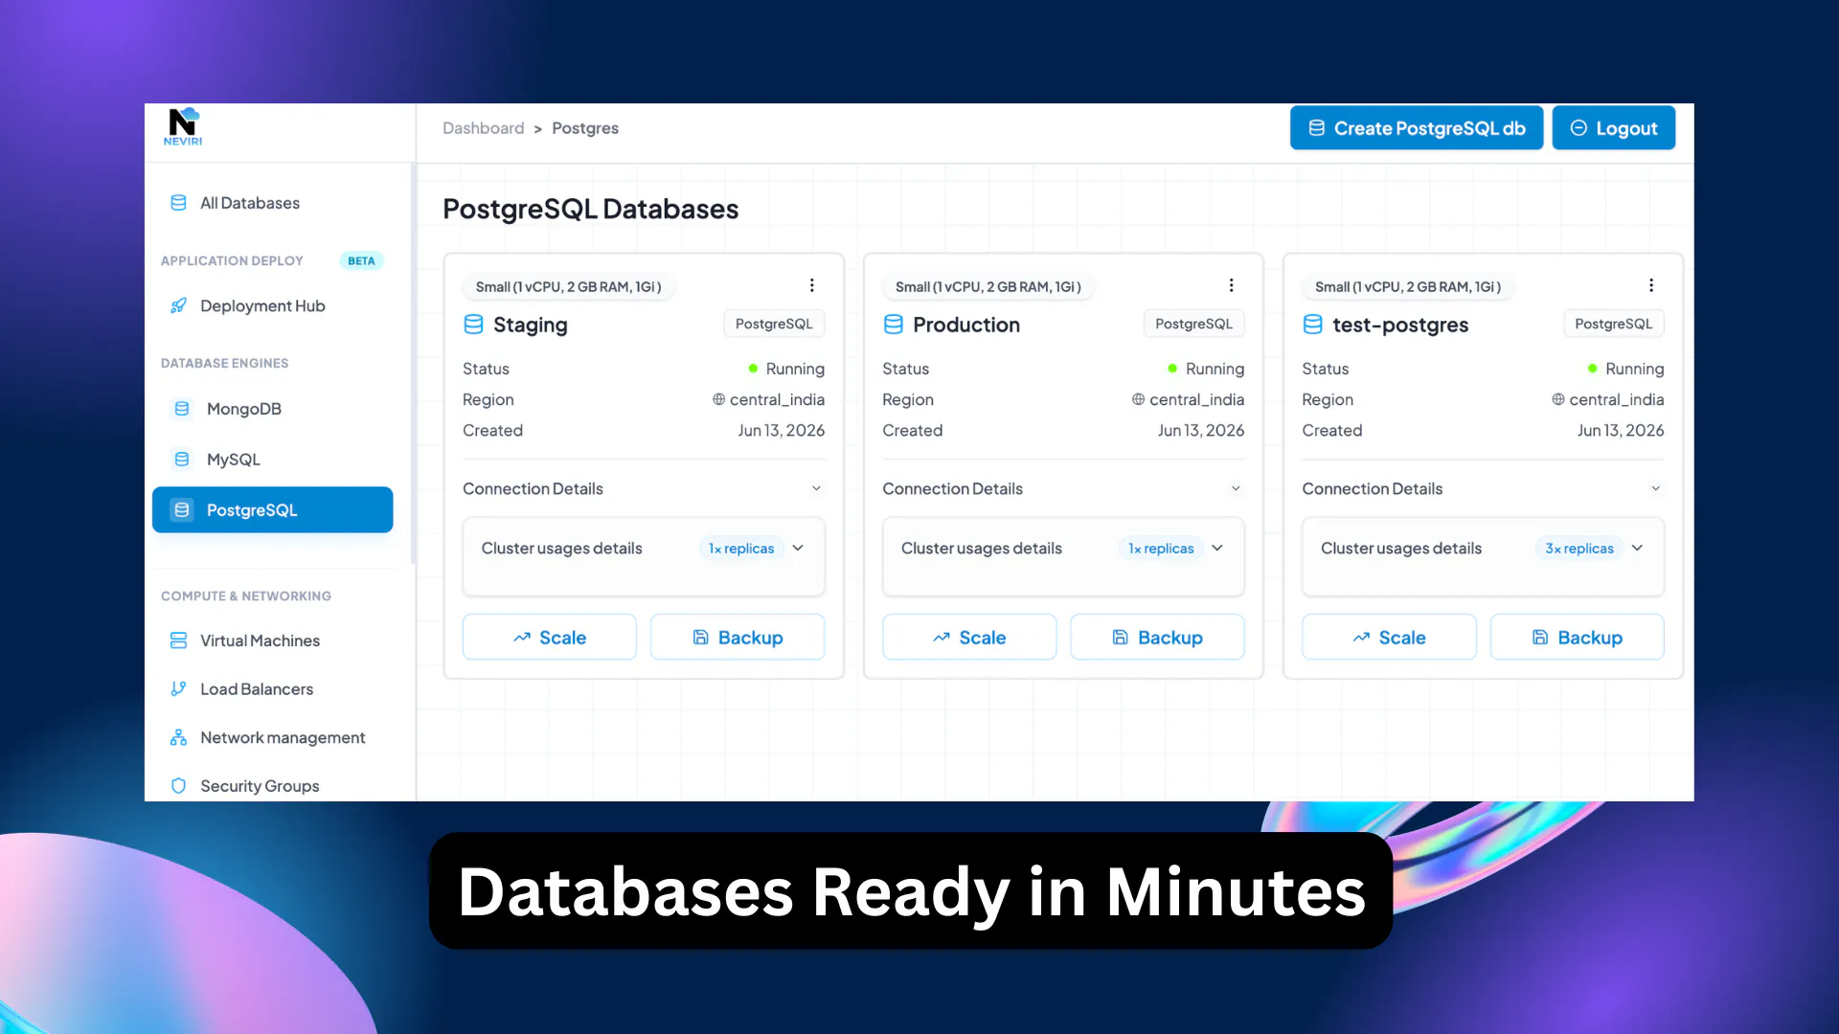Back up the test-postgres database
Image resolution: width=1839 pixels, height=1034 pixels.
pyautogui.click(x=1577, y=638)
